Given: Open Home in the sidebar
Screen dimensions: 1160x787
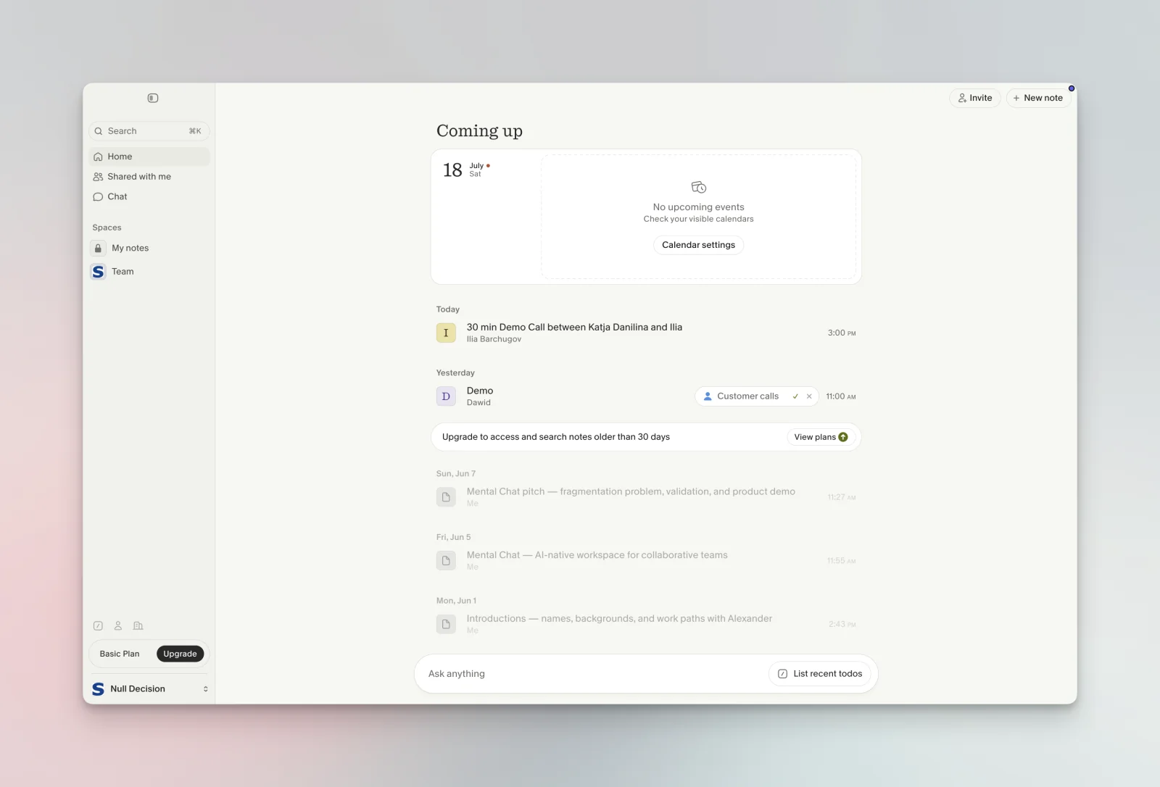Looking at the screenshot, I should pos(149,157).
